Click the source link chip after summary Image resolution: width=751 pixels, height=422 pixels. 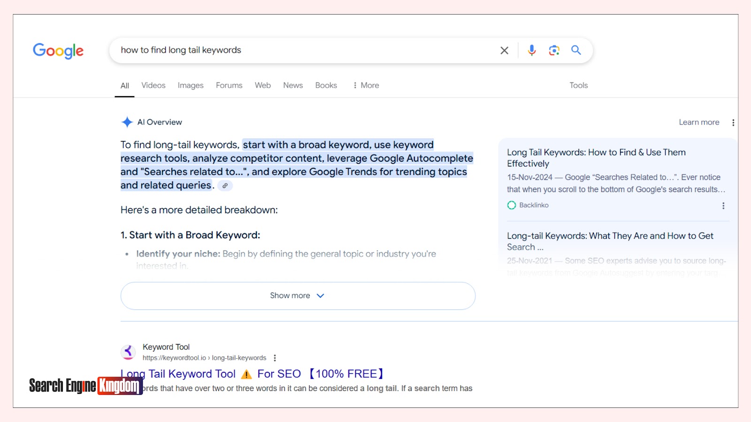tap(225, 186)
